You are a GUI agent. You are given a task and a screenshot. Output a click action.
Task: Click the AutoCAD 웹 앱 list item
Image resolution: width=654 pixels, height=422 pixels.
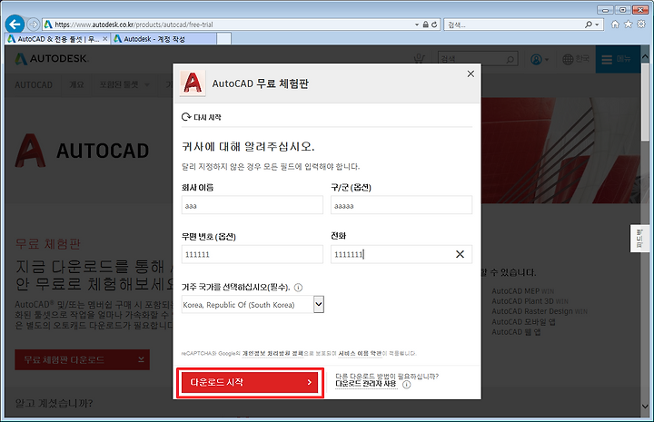pyautogui.click(x=516, y=332)
